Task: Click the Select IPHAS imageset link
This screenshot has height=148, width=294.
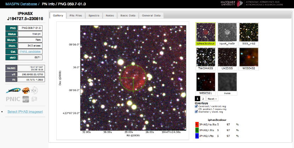Action: pos(25,112)
